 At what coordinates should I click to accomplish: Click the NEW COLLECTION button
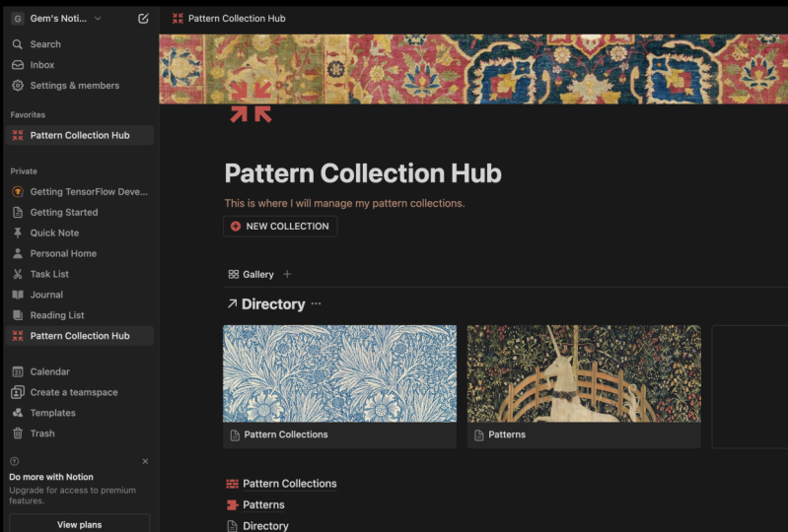(280, 227)
